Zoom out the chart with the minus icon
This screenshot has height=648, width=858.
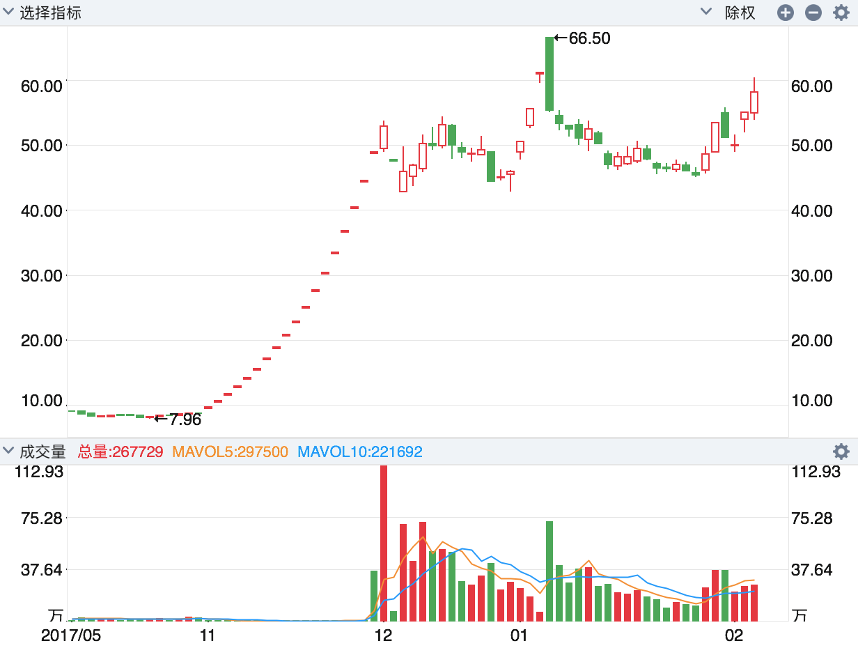(813, 13)
